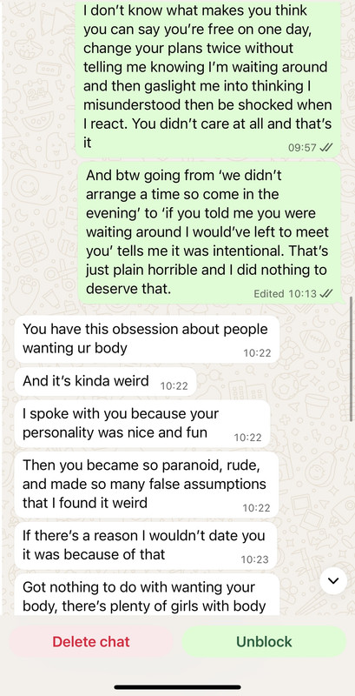
Task: Tap the Delete chat button
Action: [x=91, y=641]
